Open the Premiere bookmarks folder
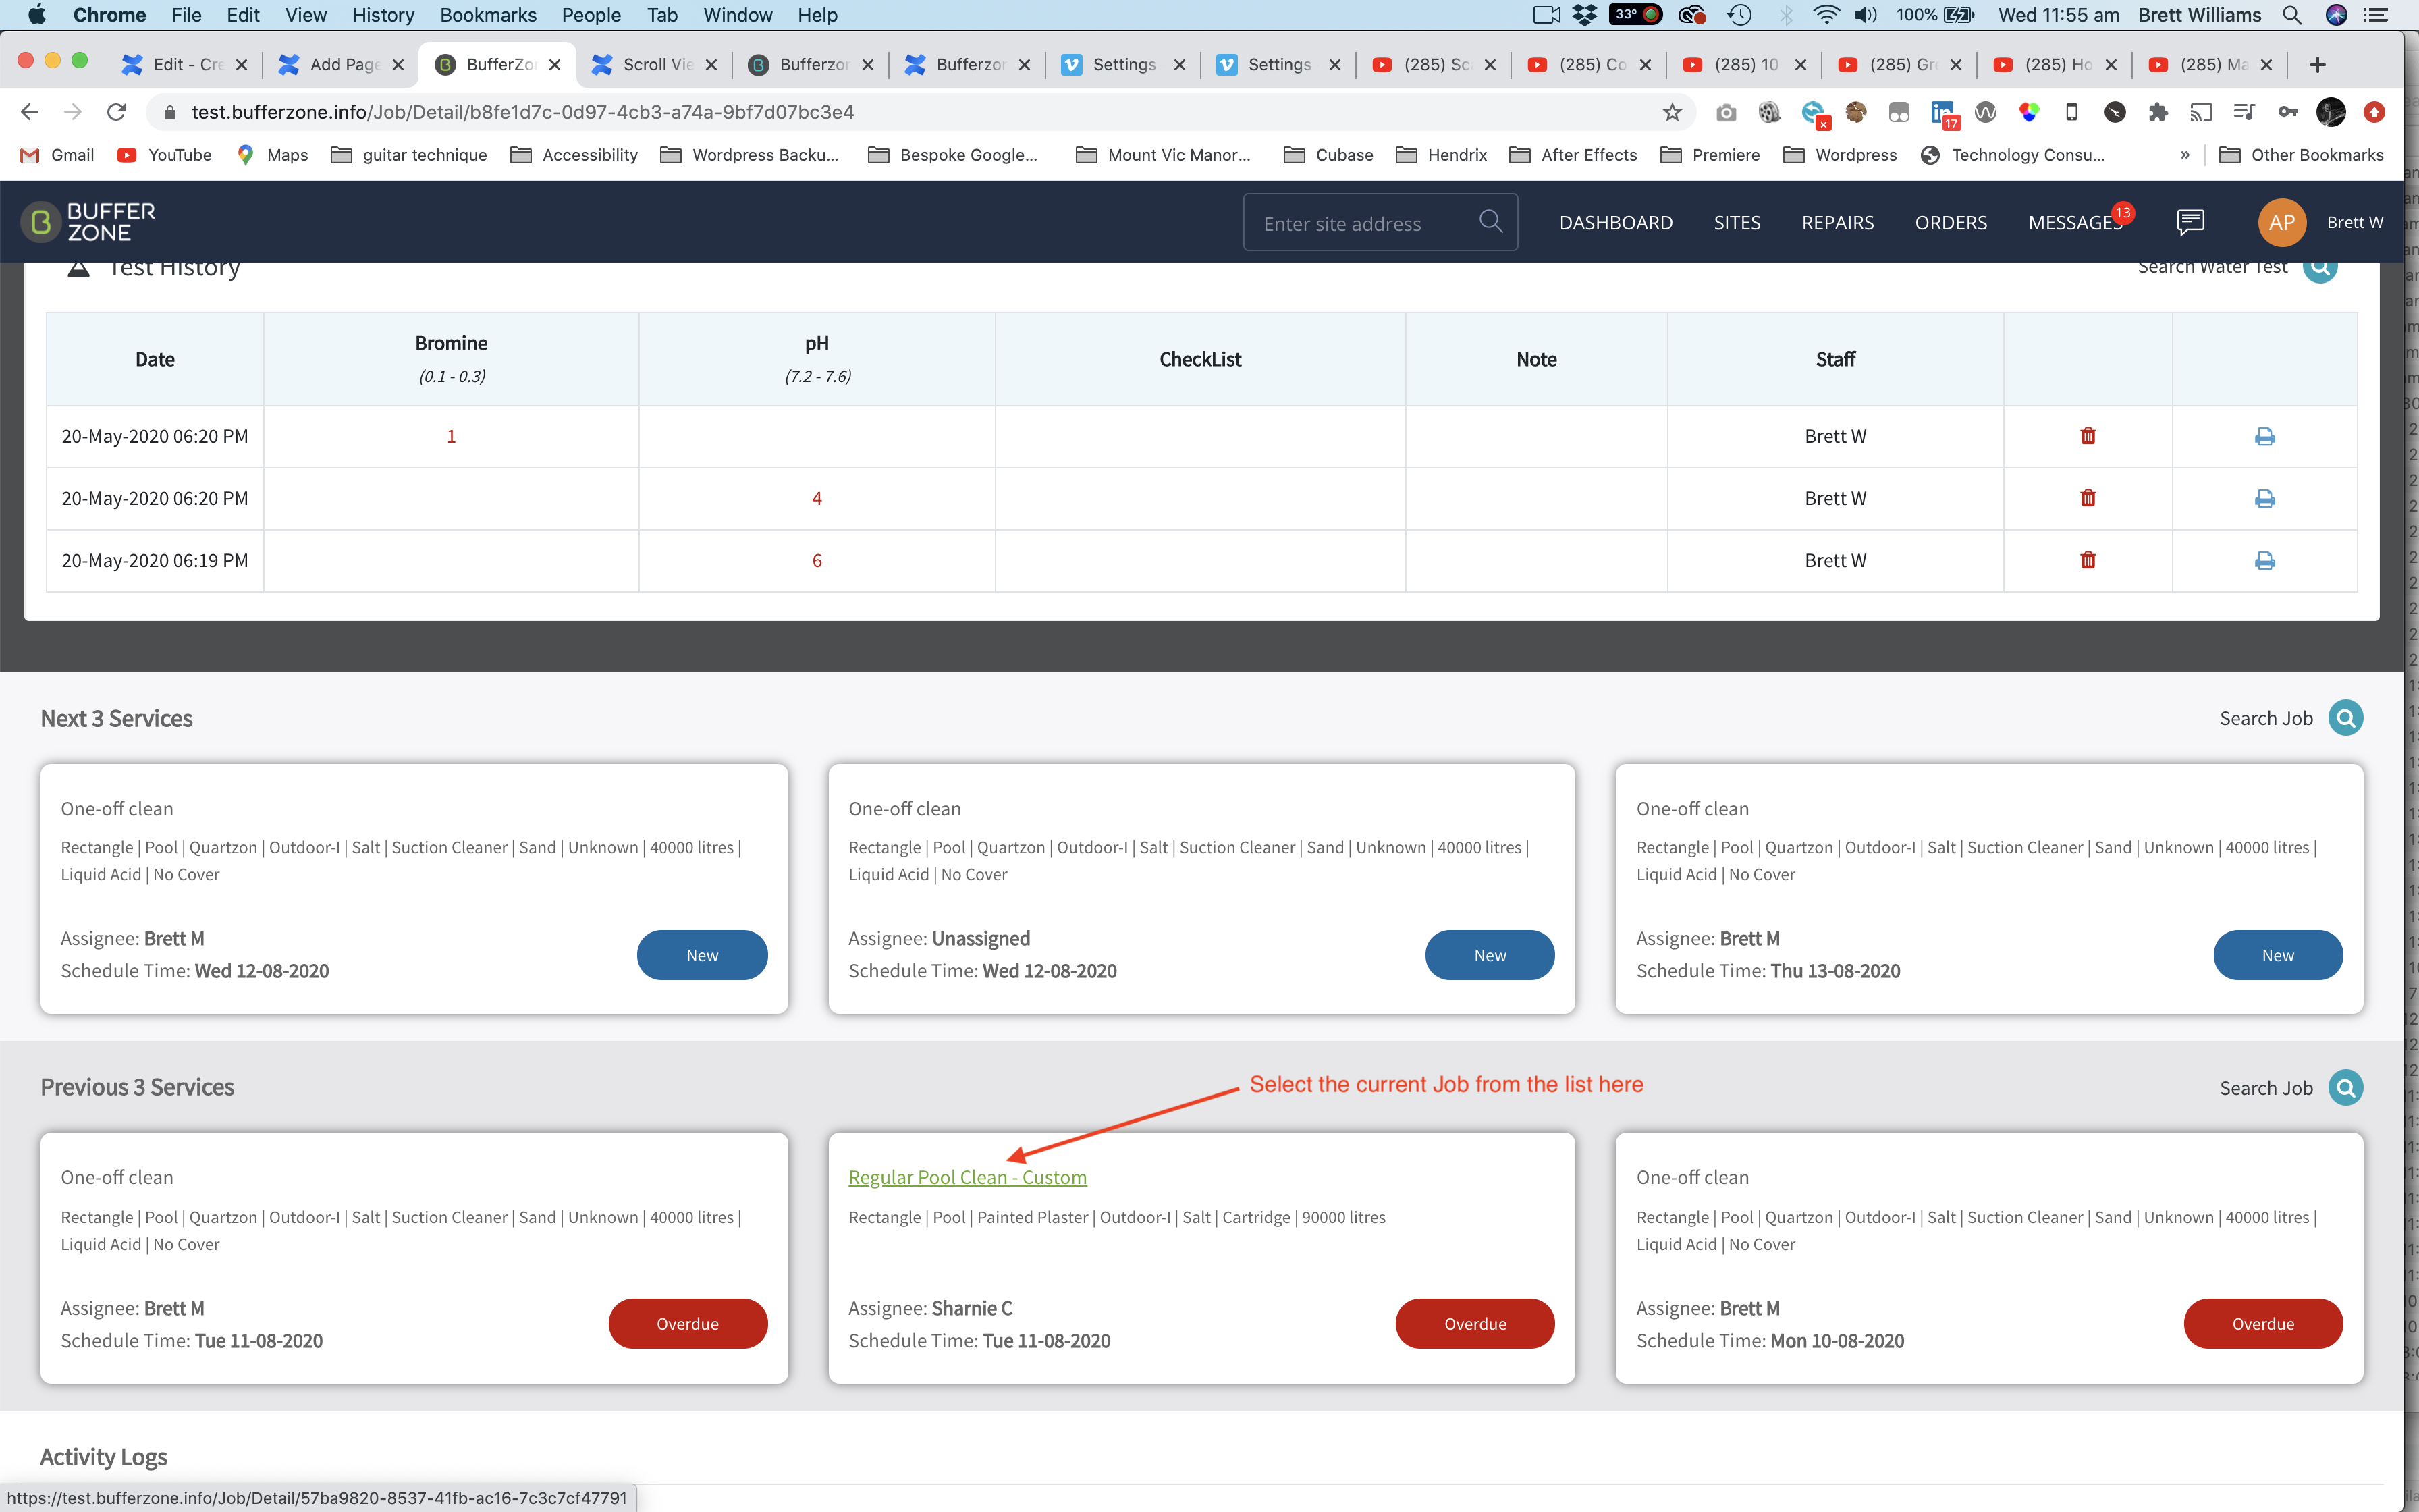The image size is (2419, 1512). click(x=1709, y=155)
